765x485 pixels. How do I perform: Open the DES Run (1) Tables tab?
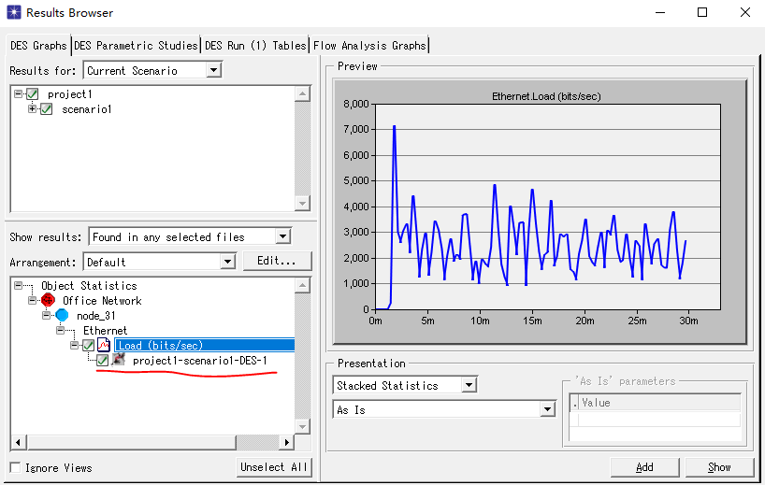[255, 46]
